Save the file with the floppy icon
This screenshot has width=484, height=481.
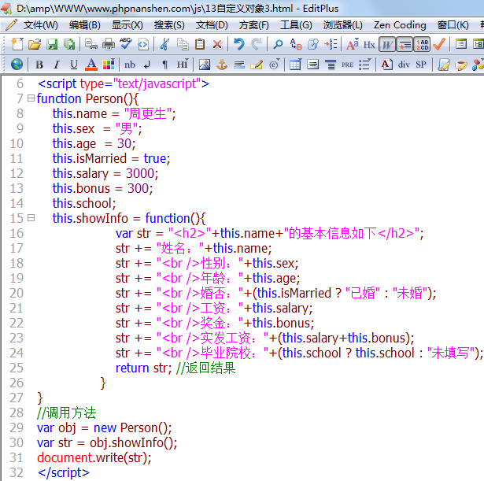point(52,44)
